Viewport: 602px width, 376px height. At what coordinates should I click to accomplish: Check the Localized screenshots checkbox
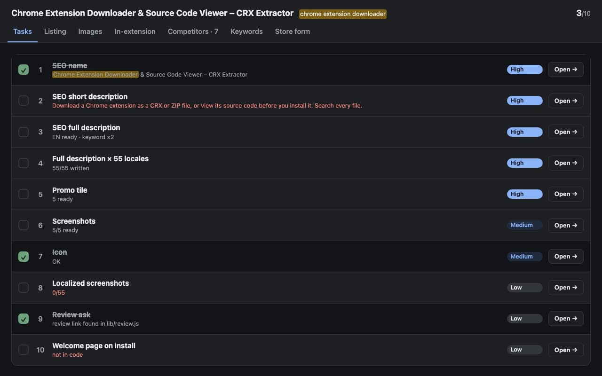click(24, 288)
